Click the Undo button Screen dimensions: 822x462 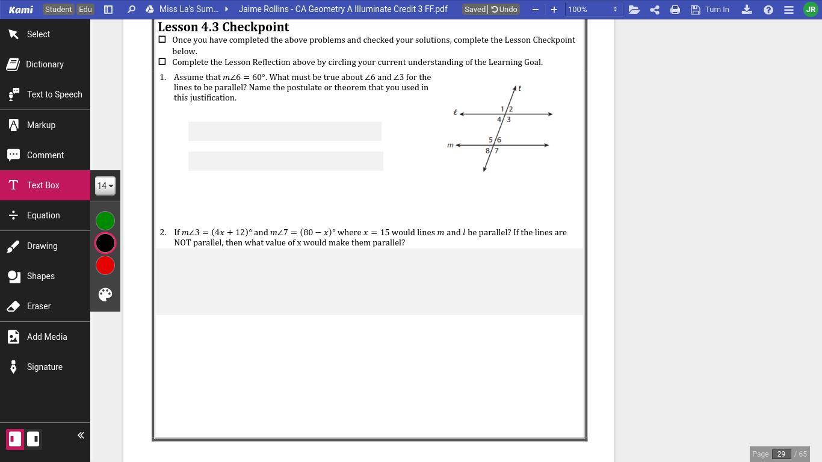coord(504,10)
